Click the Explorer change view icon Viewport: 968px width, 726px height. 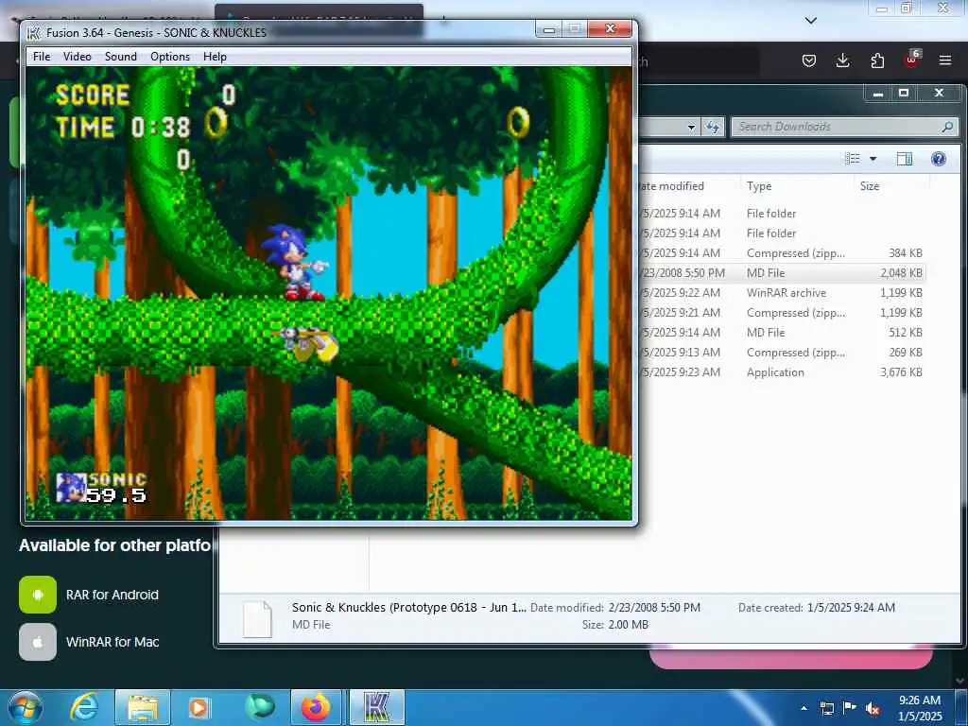853,159
